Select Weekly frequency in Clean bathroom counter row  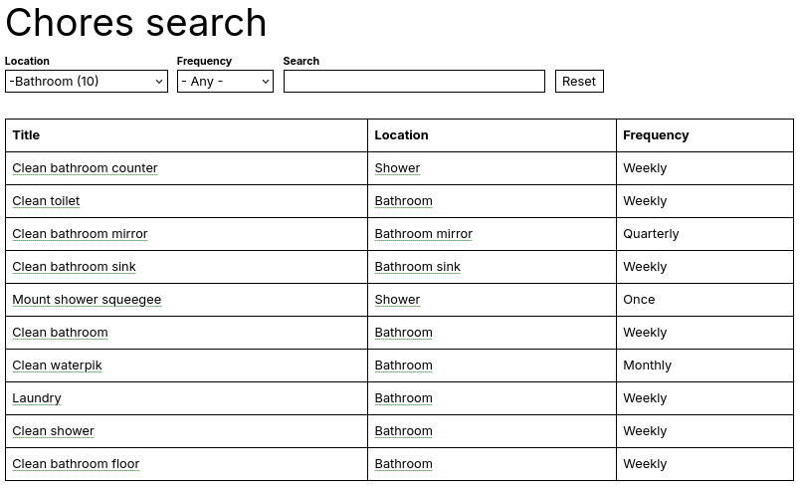(x=645, y=168)
